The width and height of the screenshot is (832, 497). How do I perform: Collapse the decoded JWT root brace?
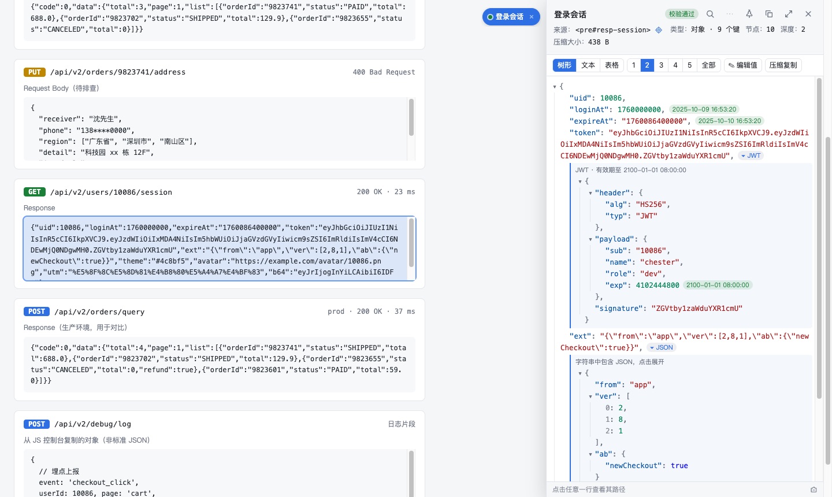tap(580, 181)
